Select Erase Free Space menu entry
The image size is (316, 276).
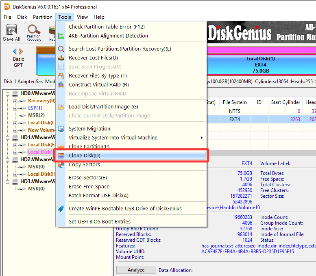(x=89, y=187)
